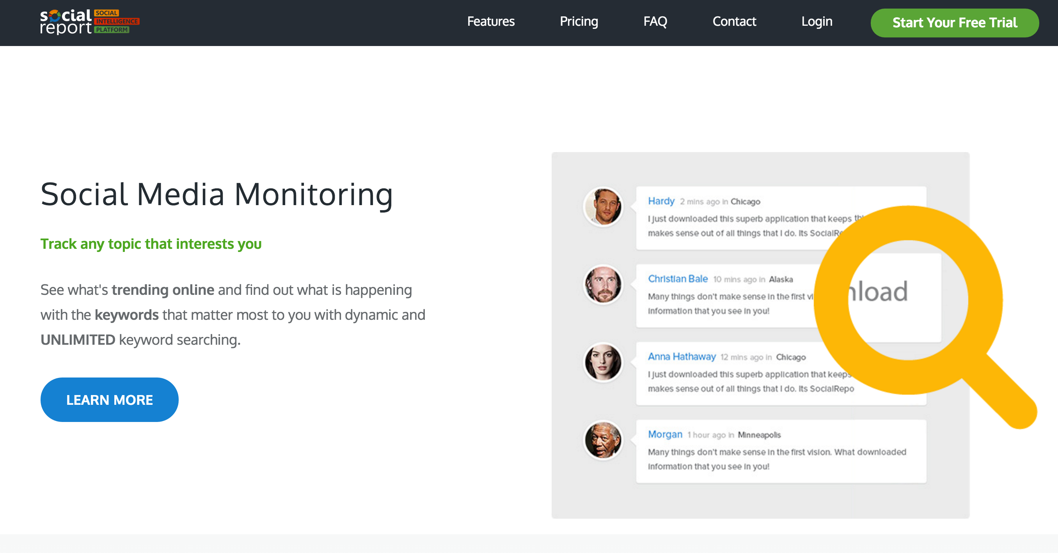Viewport: 1058px width, 553px height.
Task: Click the LEARN MORE button
Action: [109, 399]
